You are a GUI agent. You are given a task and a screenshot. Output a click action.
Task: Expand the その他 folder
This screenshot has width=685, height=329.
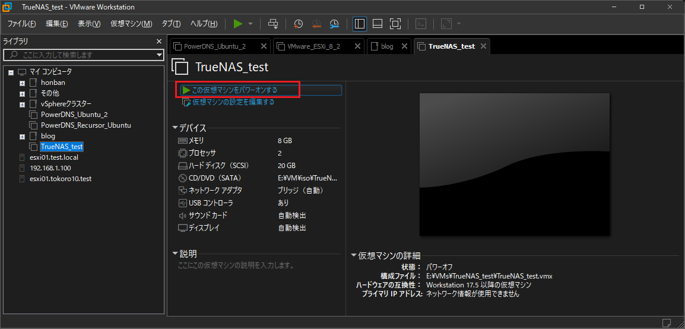point(22,93)
